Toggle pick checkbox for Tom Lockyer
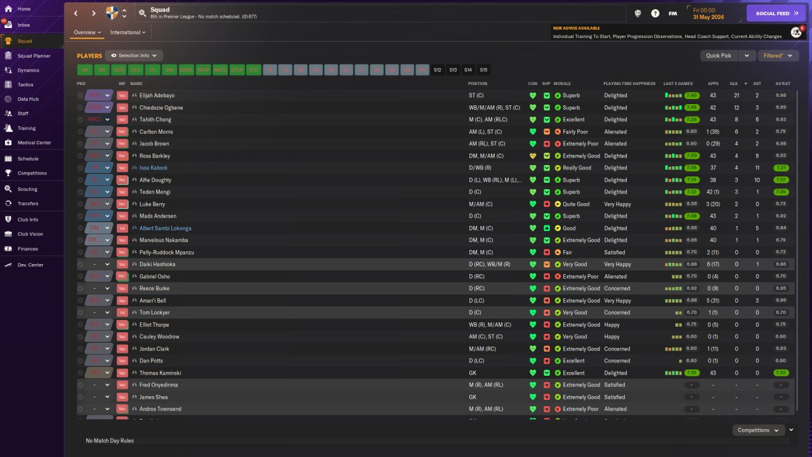 click(x=81, y=313)
